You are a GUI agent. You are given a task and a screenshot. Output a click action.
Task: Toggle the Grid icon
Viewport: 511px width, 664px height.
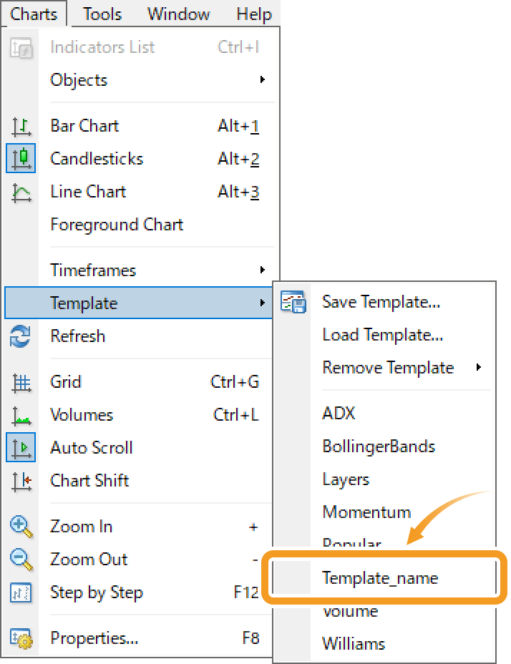(21, 384)
